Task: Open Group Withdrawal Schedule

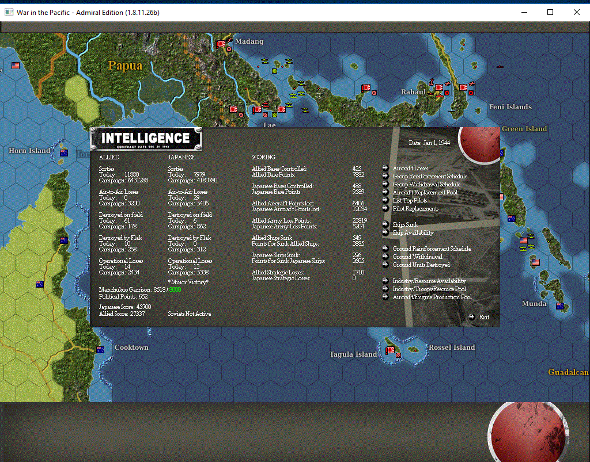Action: click(426, 185)
